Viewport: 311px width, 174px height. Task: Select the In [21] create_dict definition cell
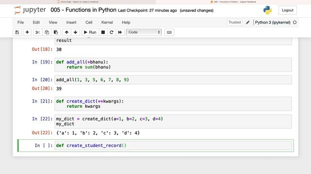click(173, 104)
